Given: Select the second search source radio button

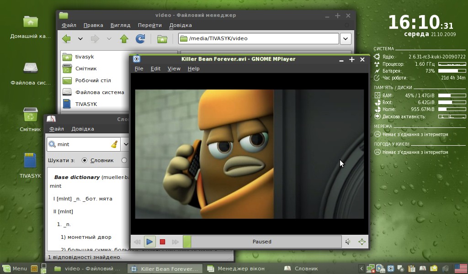Looking at the screenshot, I should [124, 160].
